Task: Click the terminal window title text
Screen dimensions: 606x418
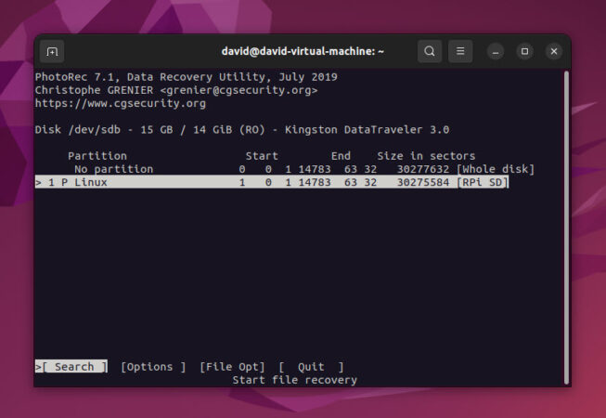Action: tap(303, 51)
